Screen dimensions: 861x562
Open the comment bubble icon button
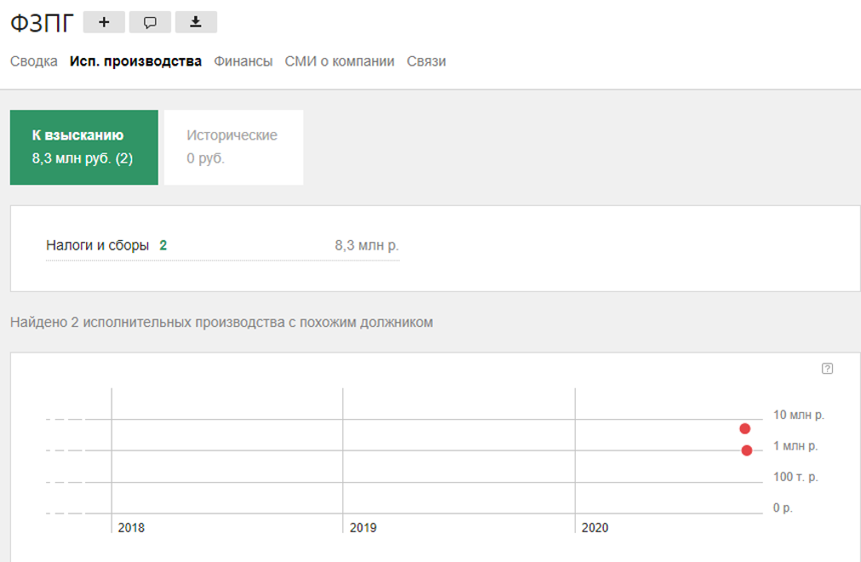[150, 22]
